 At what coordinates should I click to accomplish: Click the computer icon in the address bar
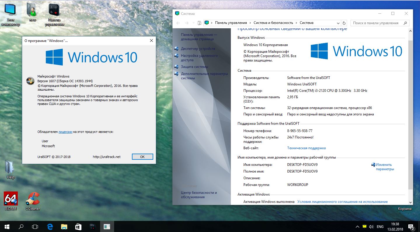point(207,23)
